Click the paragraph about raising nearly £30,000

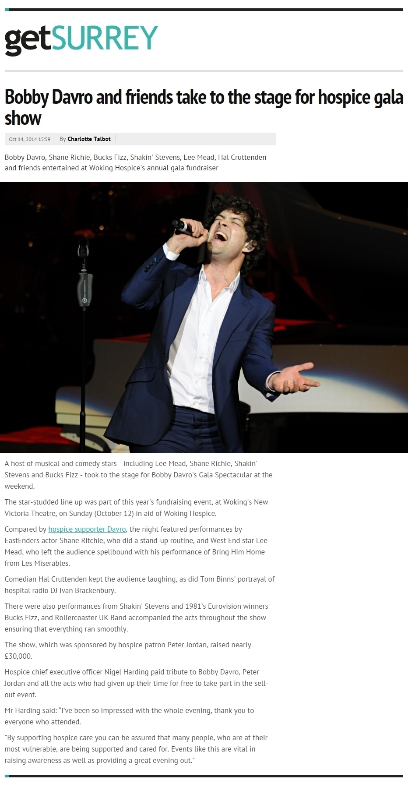coord(128,650)
